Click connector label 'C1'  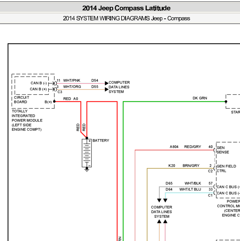point(210,195)
